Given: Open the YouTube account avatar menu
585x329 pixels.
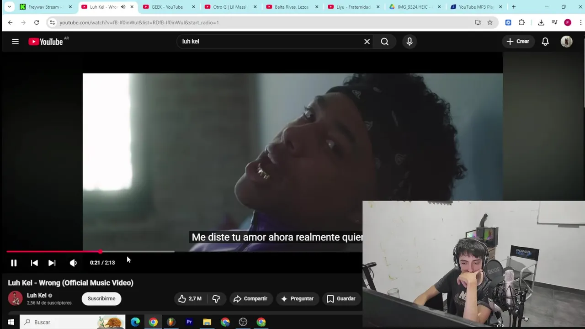Looking at the screenshot, I should (567, 42).
